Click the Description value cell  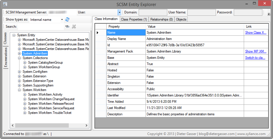tap(195, 114)
